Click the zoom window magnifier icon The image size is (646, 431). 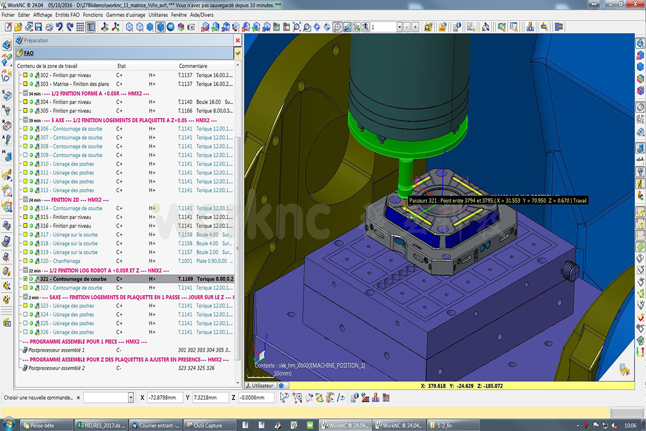(307, 27)
